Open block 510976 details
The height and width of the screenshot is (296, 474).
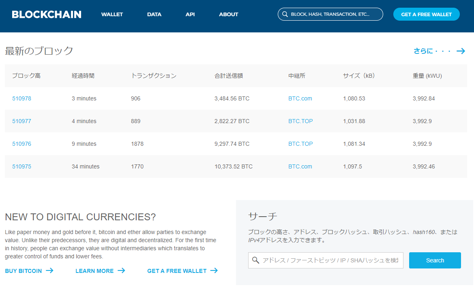[x=21, y=144]
